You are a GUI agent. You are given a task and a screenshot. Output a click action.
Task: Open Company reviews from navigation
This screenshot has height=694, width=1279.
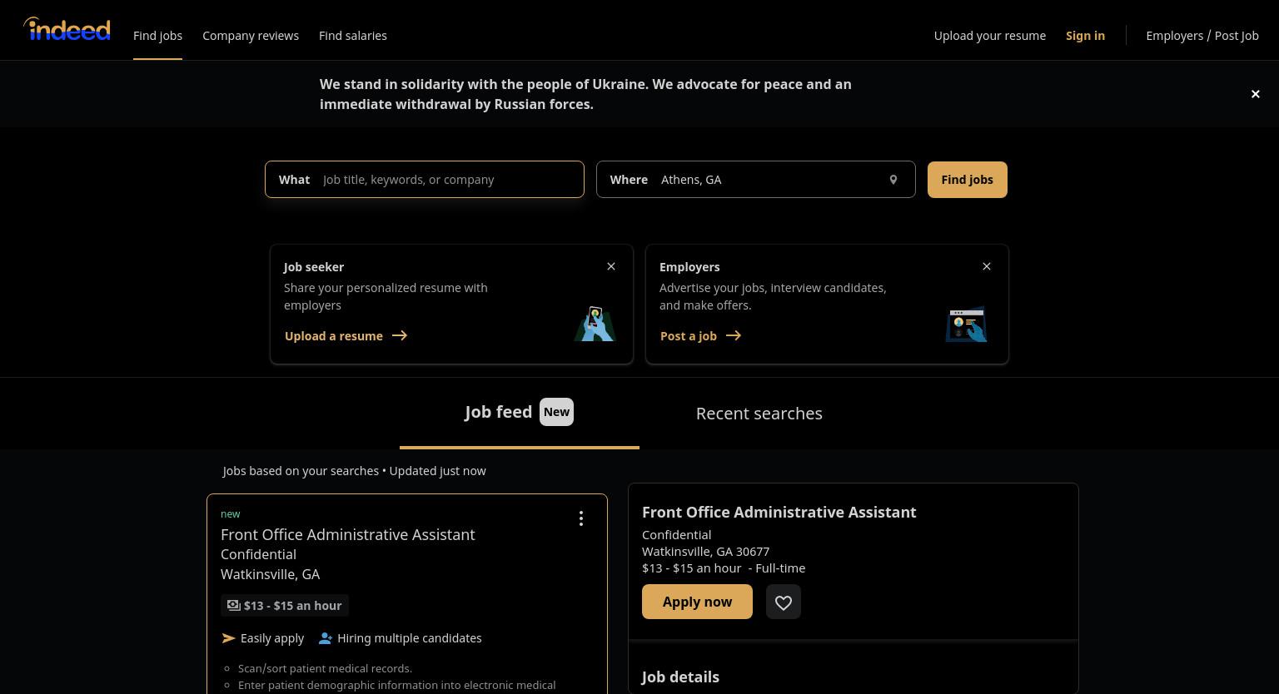pyautogui.click(x=251, y=36)
